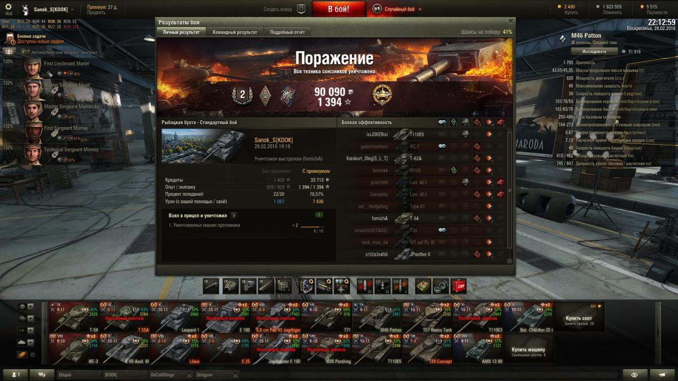Switch to Командный результат tab
Viewport: 678px width, 381px height.
click(x=234, y=32)
